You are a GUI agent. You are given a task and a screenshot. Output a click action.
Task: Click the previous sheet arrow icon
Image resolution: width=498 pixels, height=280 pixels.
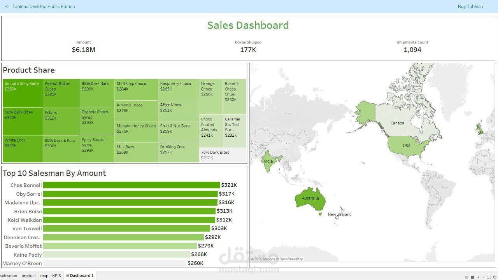pos(478,277)
